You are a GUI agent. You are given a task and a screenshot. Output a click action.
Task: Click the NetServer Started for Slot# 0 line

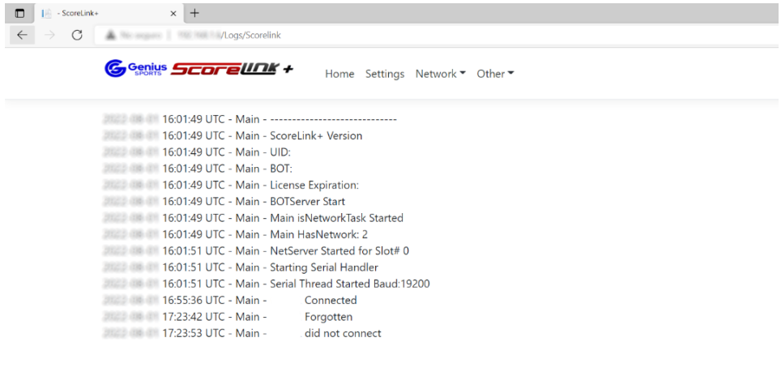coord(255,251)
